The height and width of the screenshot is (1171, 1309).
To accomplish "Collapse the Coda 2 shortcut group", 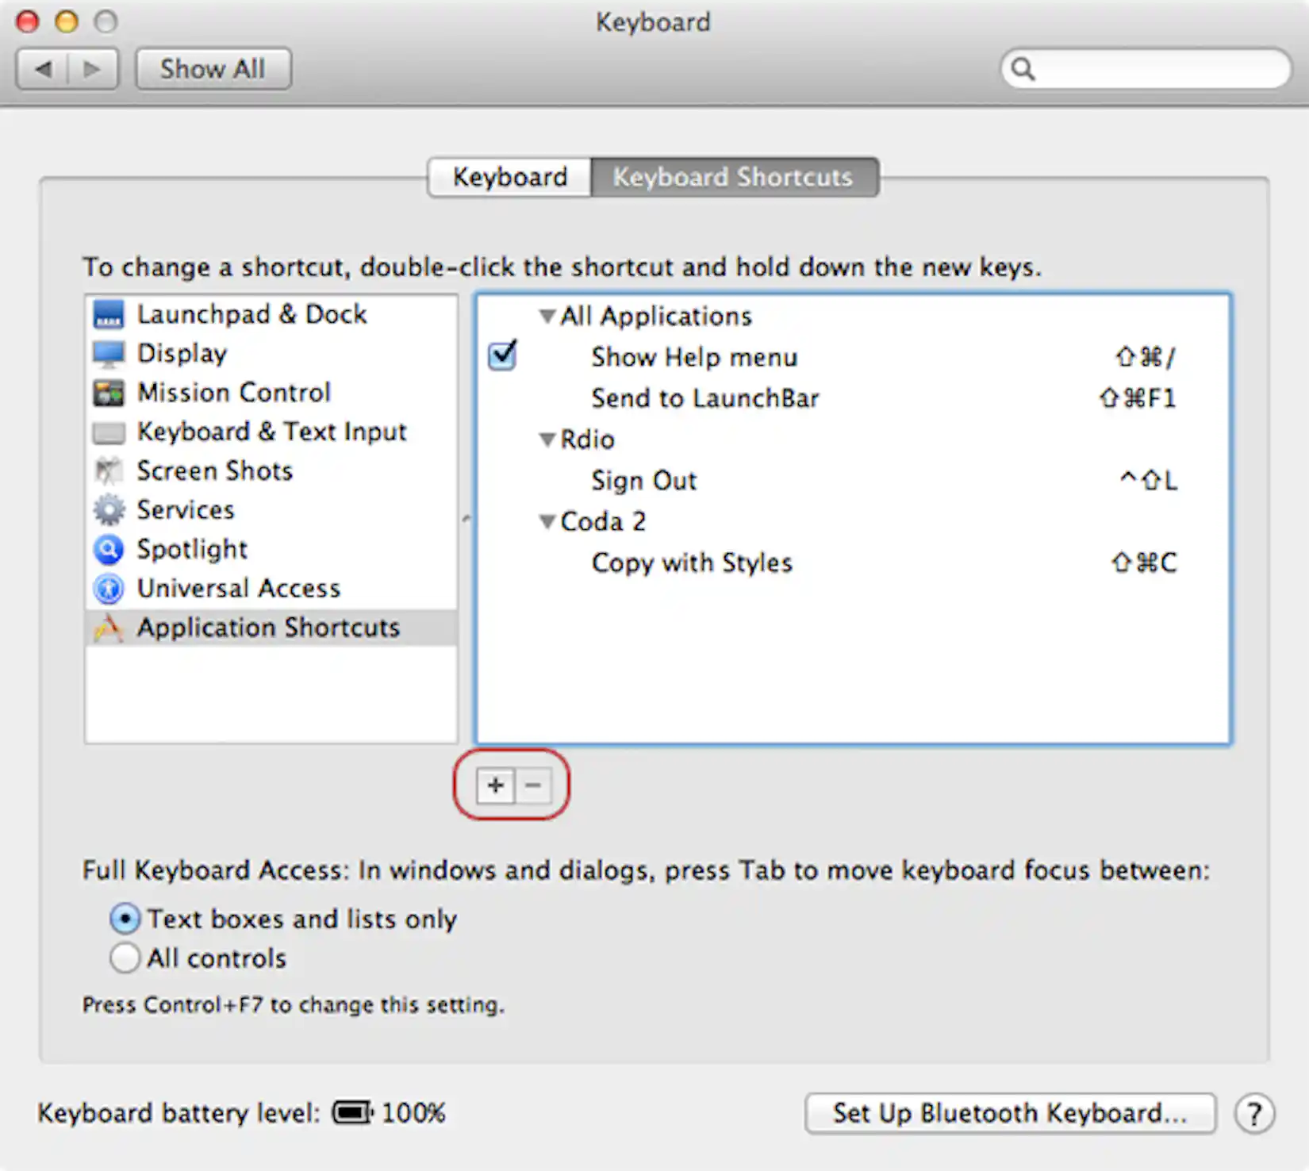I will pyautogui.click(x=546, y=521).
